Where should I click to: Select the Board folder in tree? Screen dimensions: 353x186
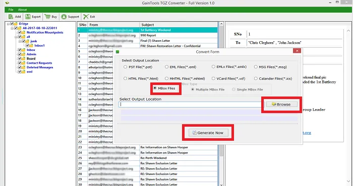click(31, 59)
